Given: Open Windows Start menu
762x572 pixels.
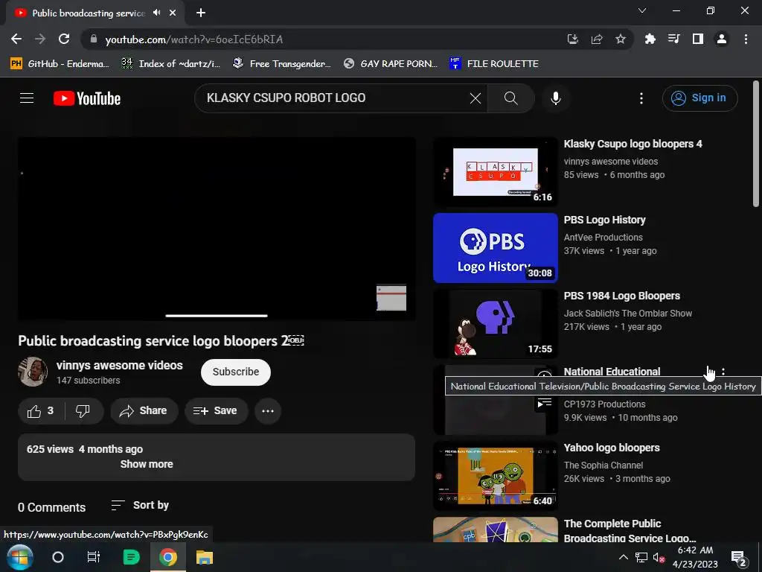Looking at the screenshot, I should 20,557.
